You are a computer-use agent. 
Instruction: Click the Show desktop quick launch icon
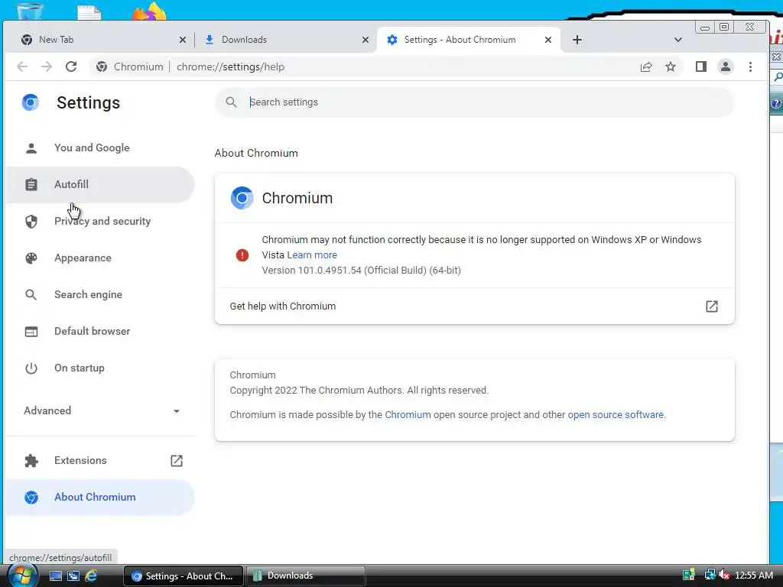pyautogui.click(x=55, y=576)
